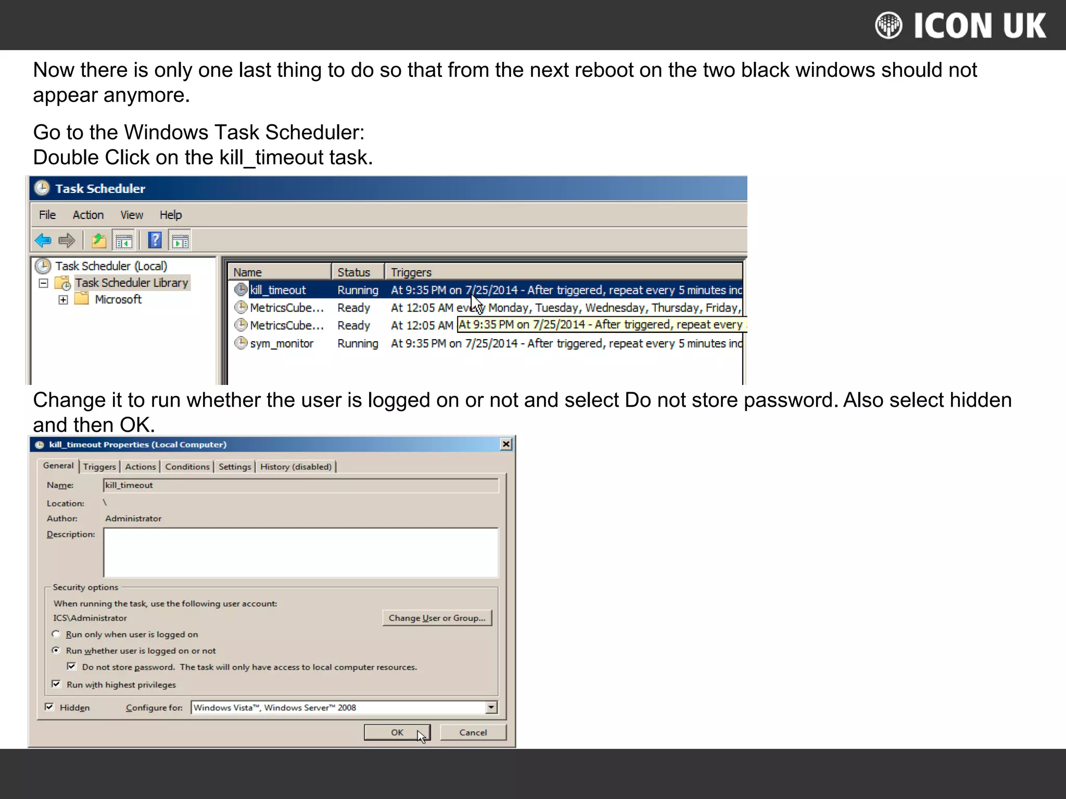Click into the Description text box

[x=301, y=552]
